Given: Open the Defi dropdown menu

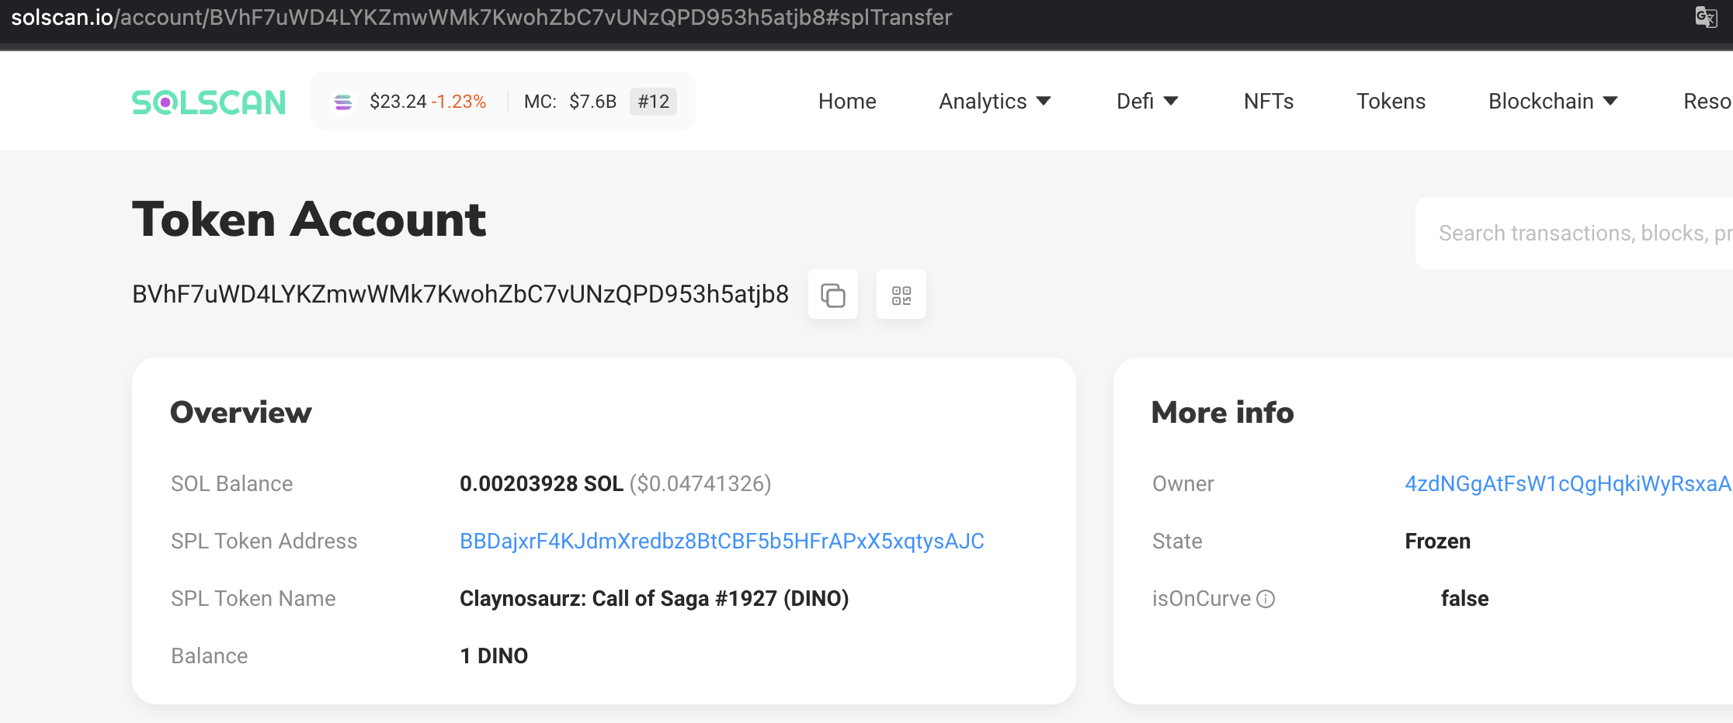Looking at the screenshot, I should pos(1147,101).
